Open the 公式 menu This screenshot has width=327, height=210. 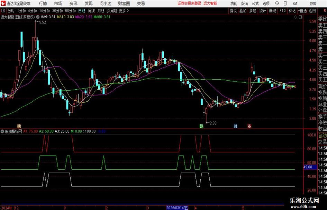click(255, 3)
